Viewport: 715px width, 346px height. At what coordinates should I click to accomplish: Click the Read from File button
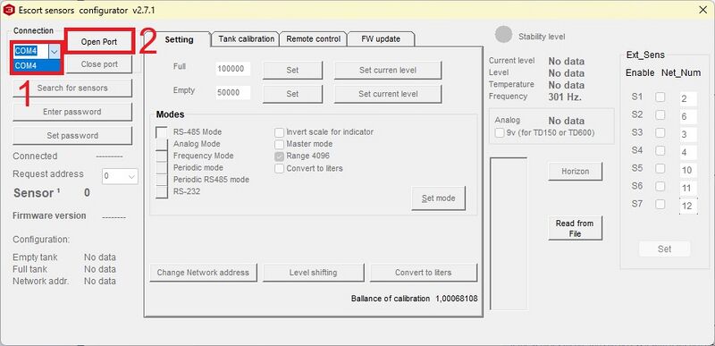pos(575,228)
